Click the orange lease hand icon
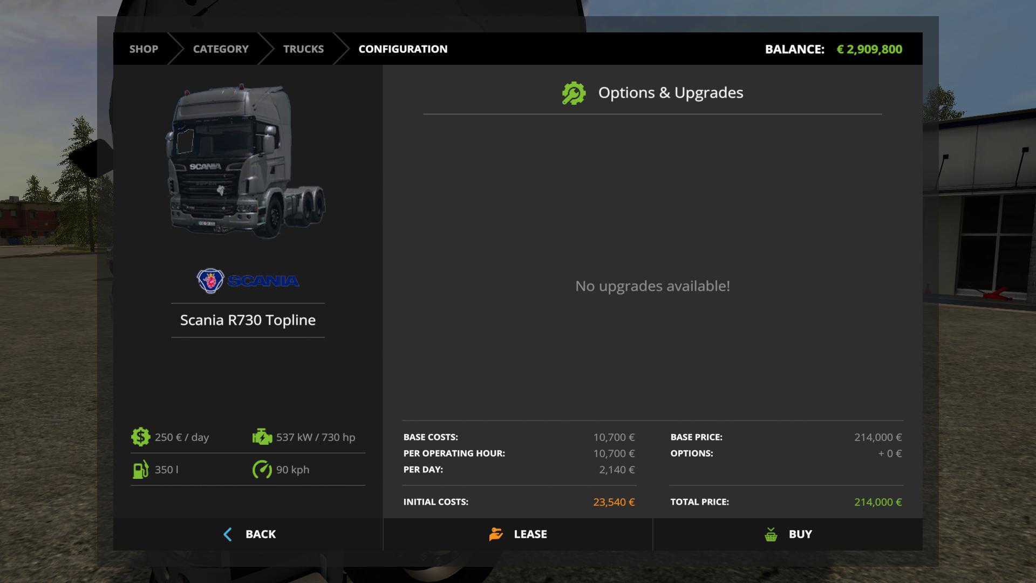Viewport: 1036px width, 583px height. 496,534
